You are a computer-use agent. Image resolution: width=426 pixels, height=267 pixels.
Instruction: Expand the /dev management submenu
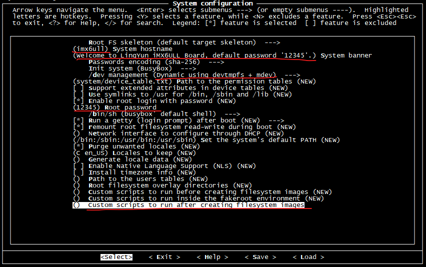pyautogui.click(x=194, y=75)
